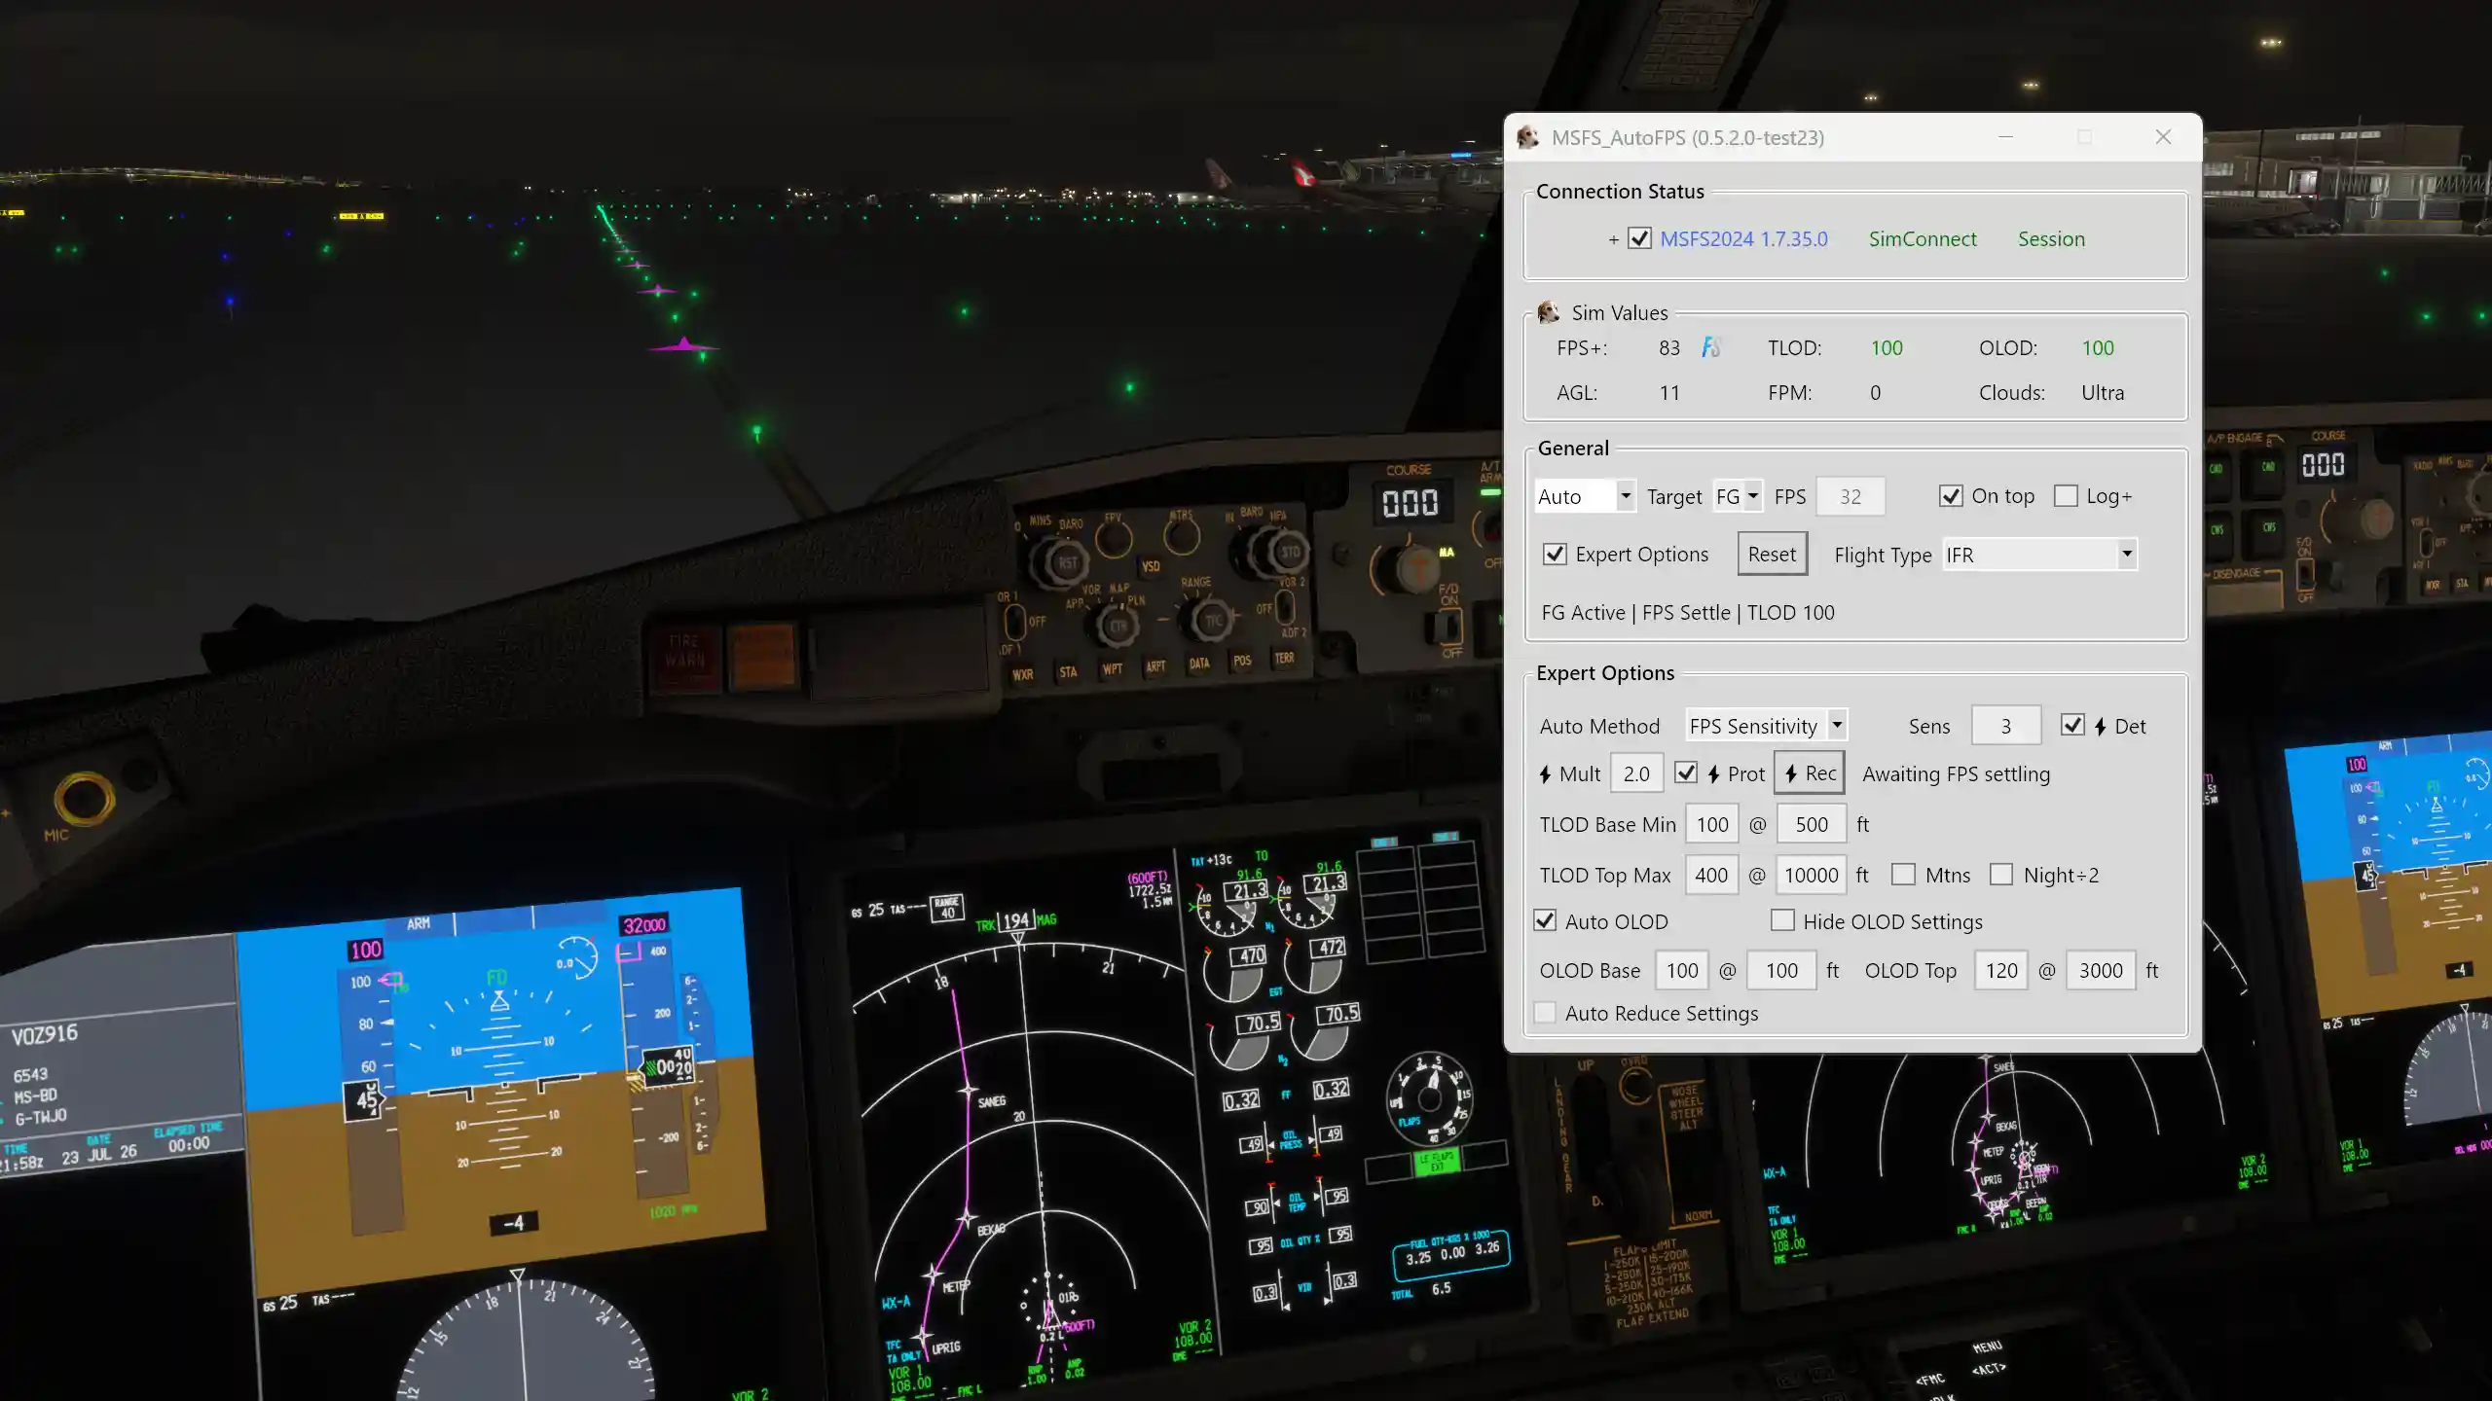The height and width of the screenshot is (1401, 2492).
Task: Enable the Night÷2 checkbox
Action: click(2001, 875)
